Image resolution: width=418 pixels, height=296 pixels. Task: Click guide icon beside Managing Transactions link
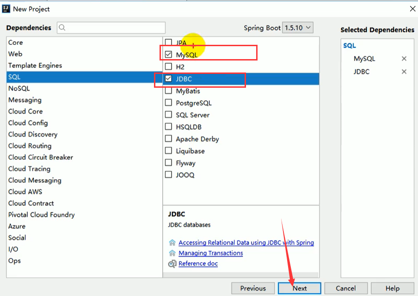click(x=172, y=253)
